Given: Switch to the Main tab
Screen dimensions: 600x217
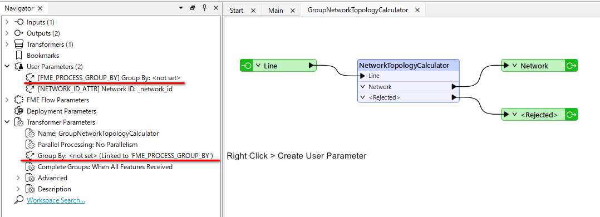Looking at the screenshot, I should [276, 11].
